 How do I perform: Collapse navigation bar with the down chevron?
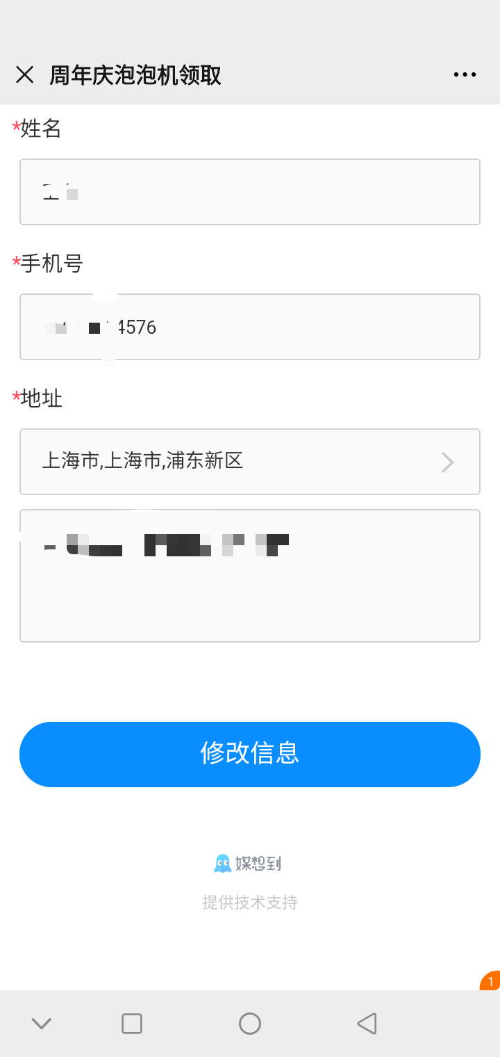pyautogui.click(x=42, y=1023)
